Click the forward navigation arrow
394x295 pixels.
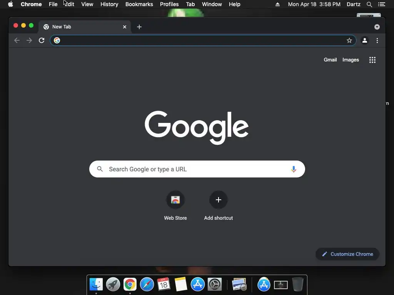[29, 40]
